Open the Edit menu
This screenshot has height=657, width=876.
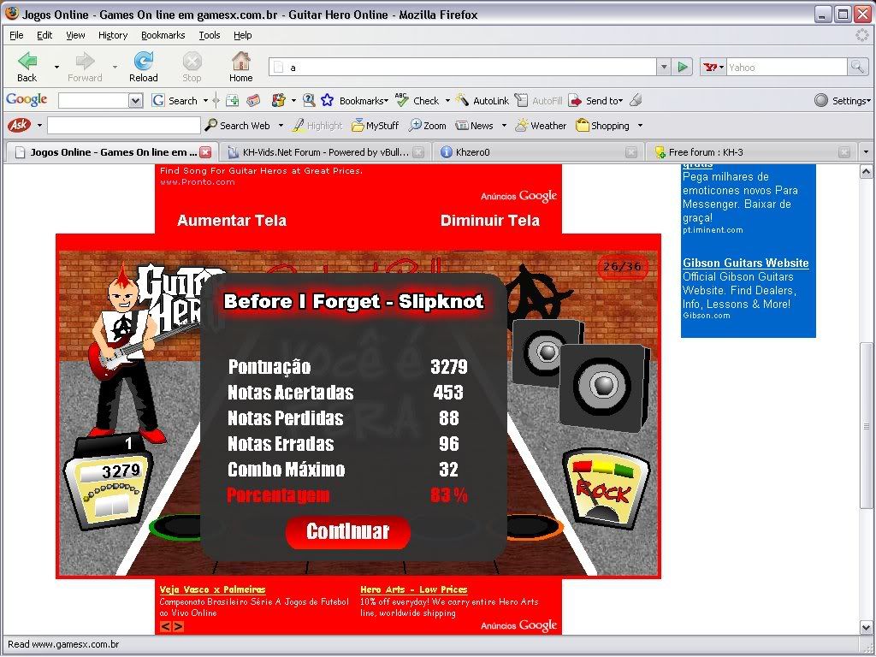pos(44,35)
